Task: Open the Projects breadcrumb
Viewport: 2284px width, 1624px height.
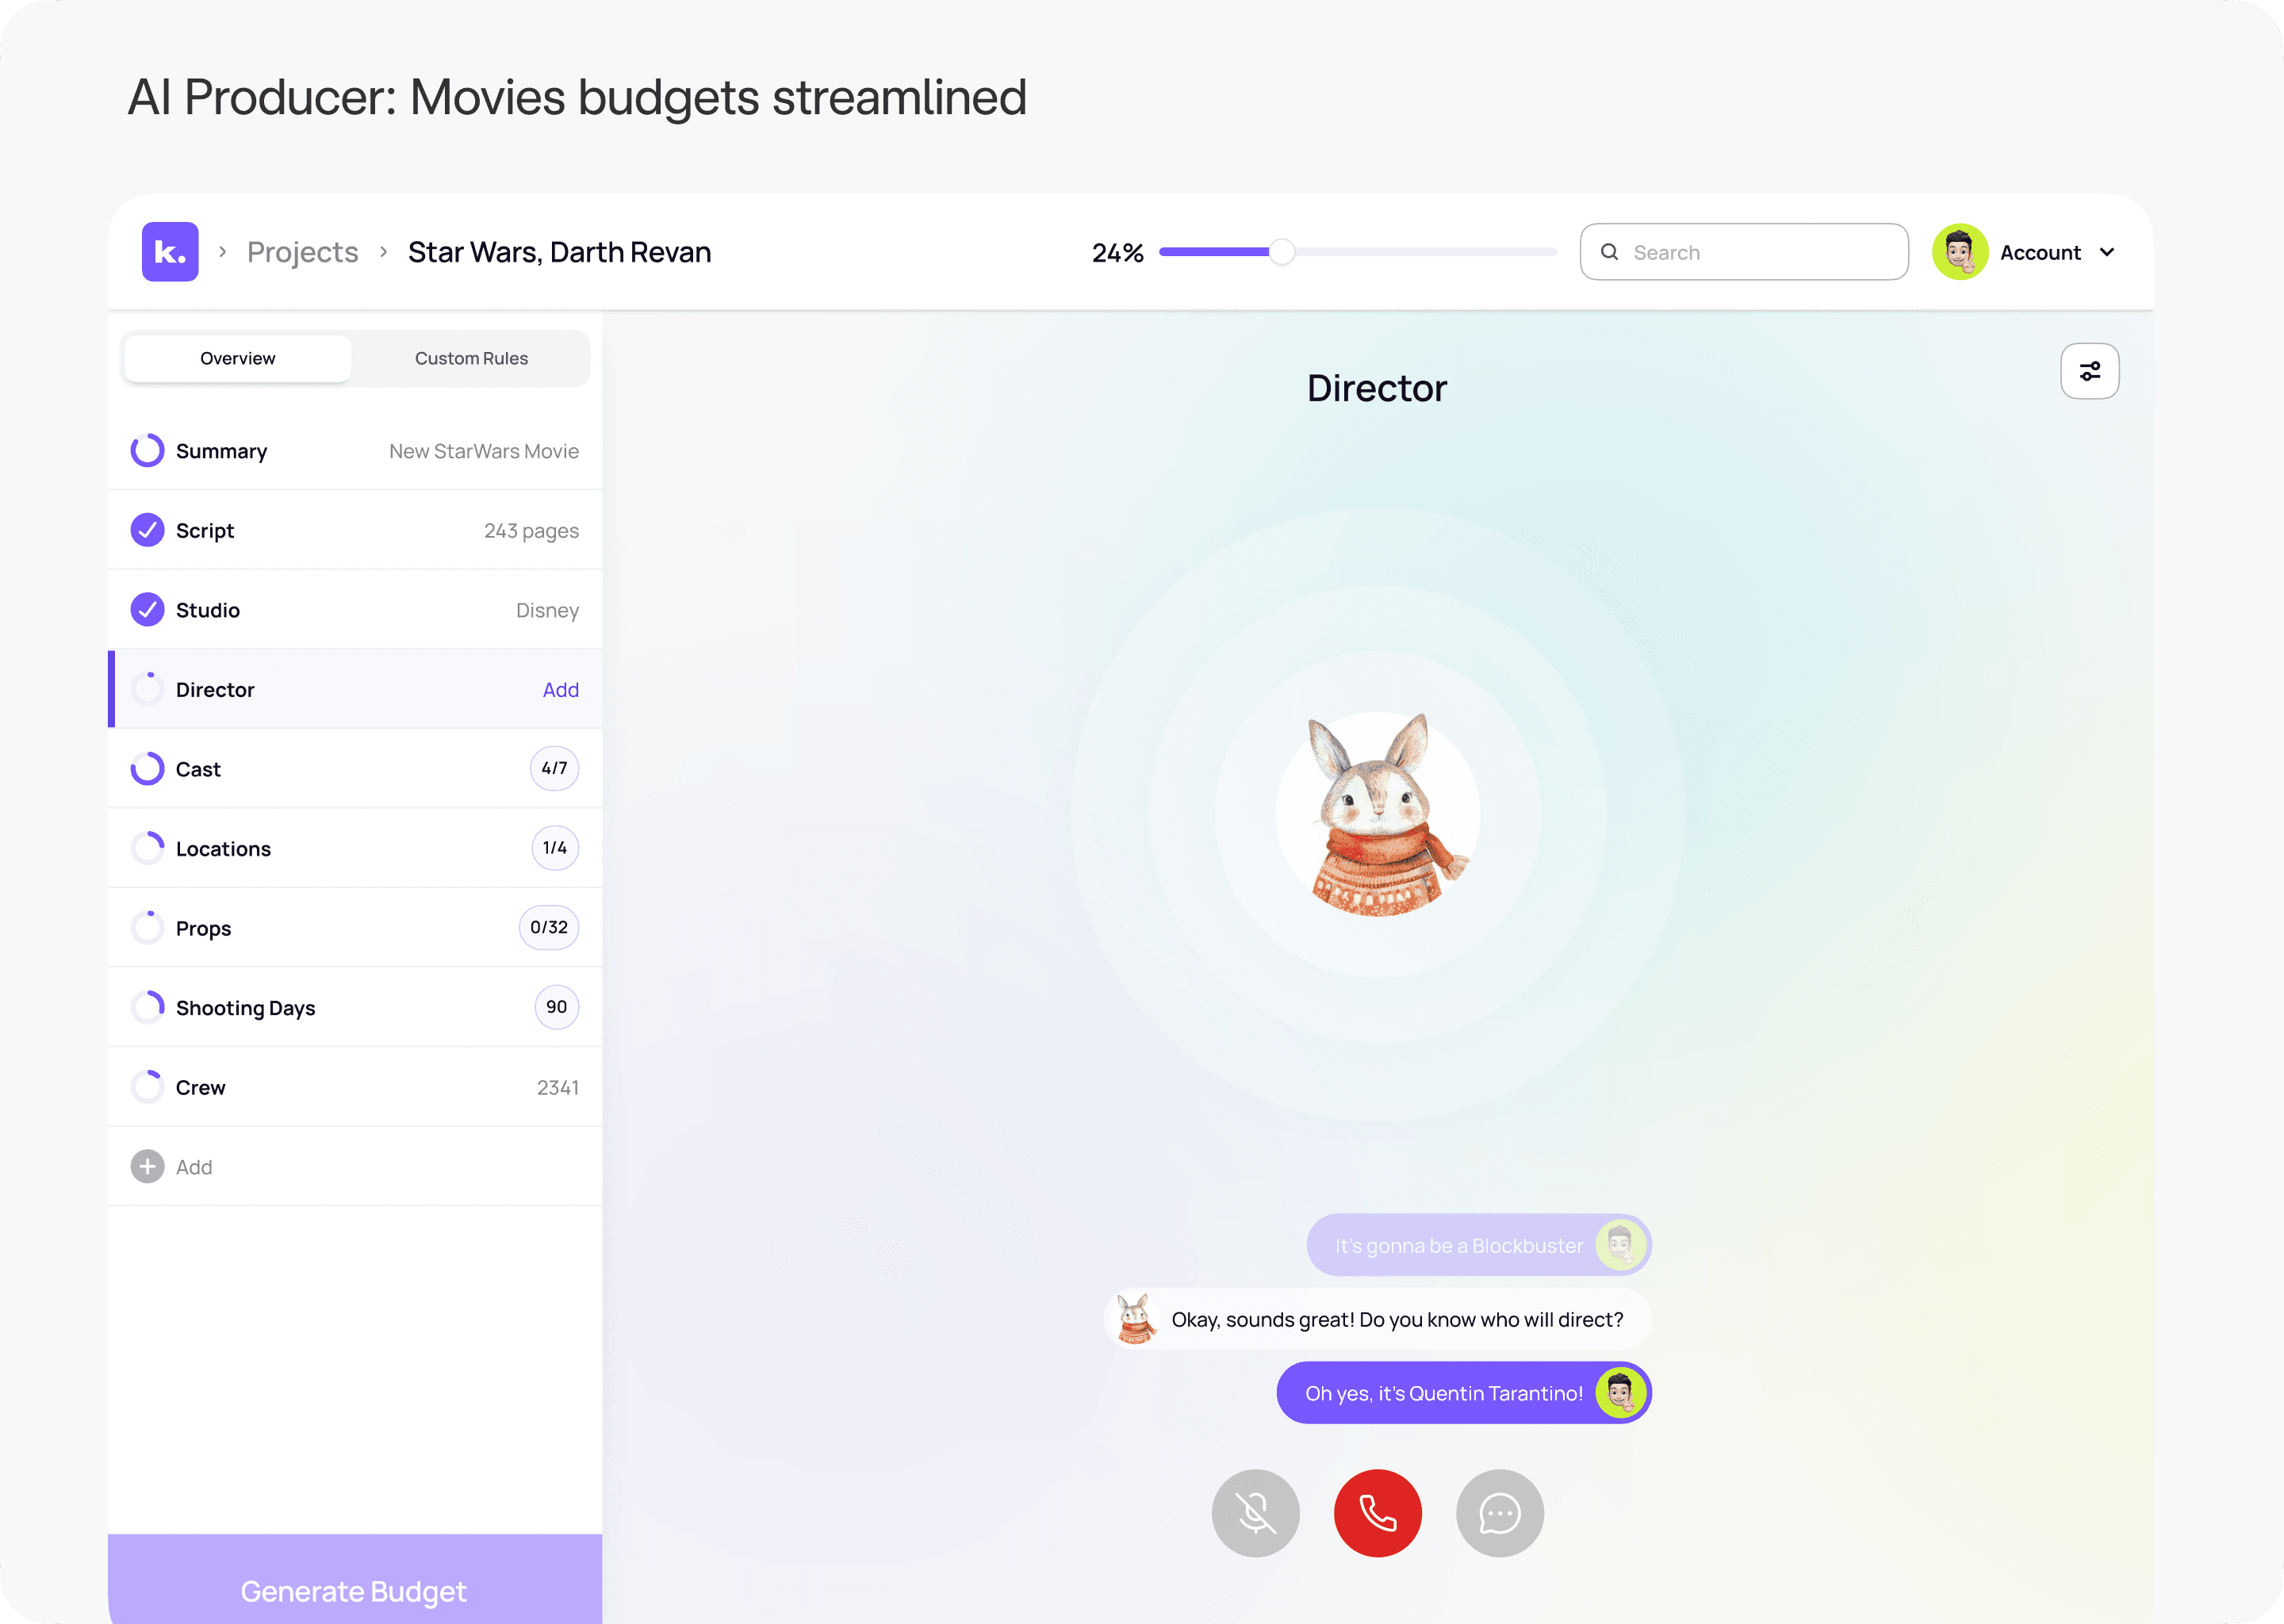Action: tap(302, 252)
